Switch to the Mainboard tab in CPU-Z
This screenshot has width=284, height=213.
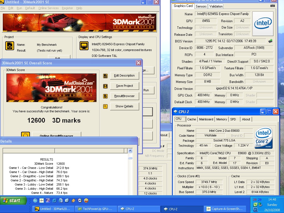[206, 119]
